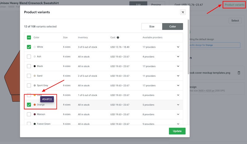
Task: Close the Product variants dialog
Action: (183, 12)
